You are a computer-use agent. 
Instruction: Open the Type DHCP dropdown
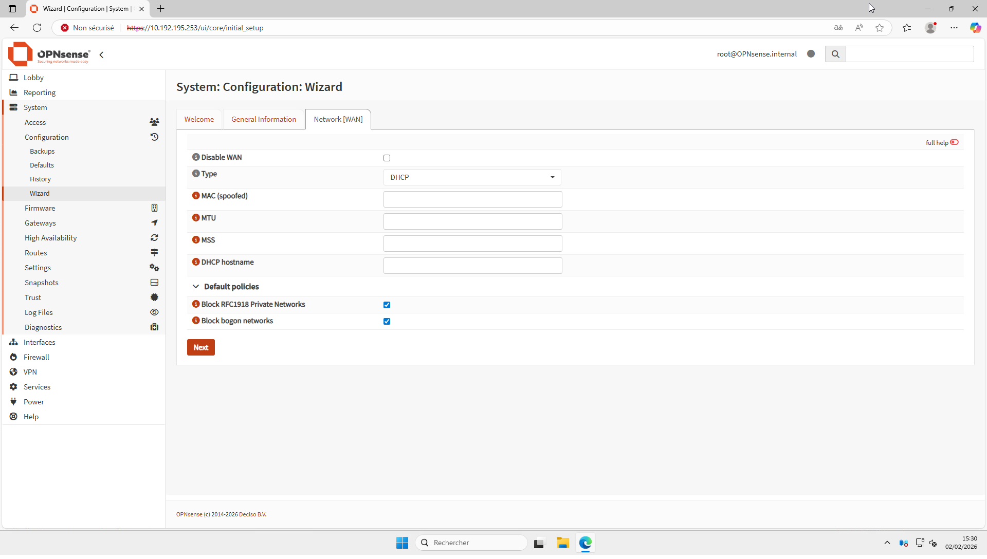coord(472,177)
